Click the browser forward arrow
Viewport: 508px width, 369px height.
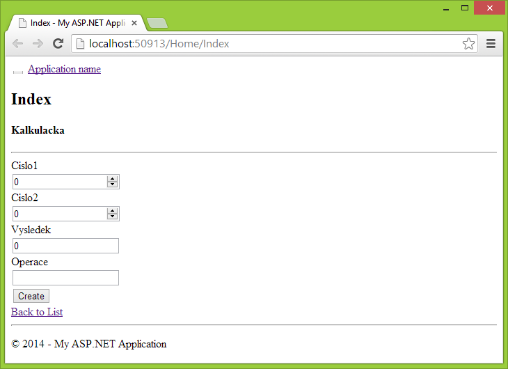click(38, 43)
